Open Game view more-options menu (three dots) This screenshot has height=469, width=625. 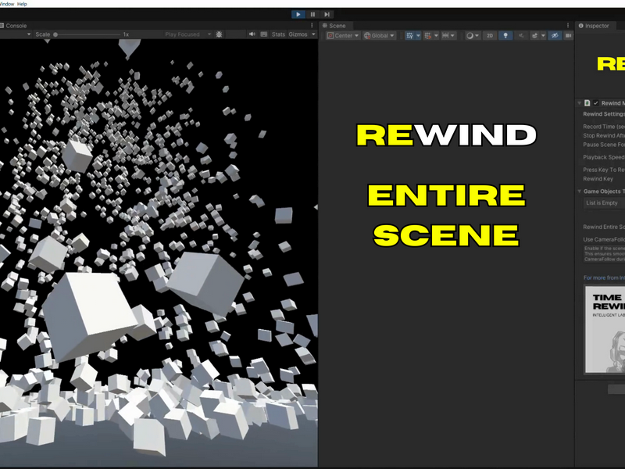[x=312, y=26]
